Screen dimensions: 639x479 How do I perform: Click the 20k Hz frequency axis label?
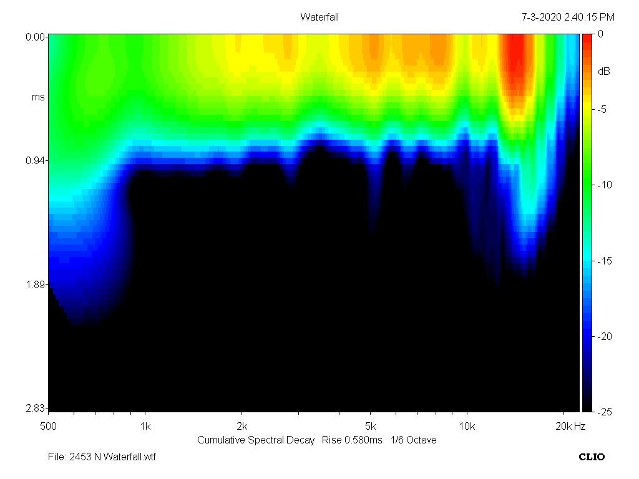click(x=570, y=427)
